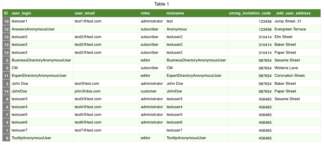Select the user_login column header

coord(21,13)
